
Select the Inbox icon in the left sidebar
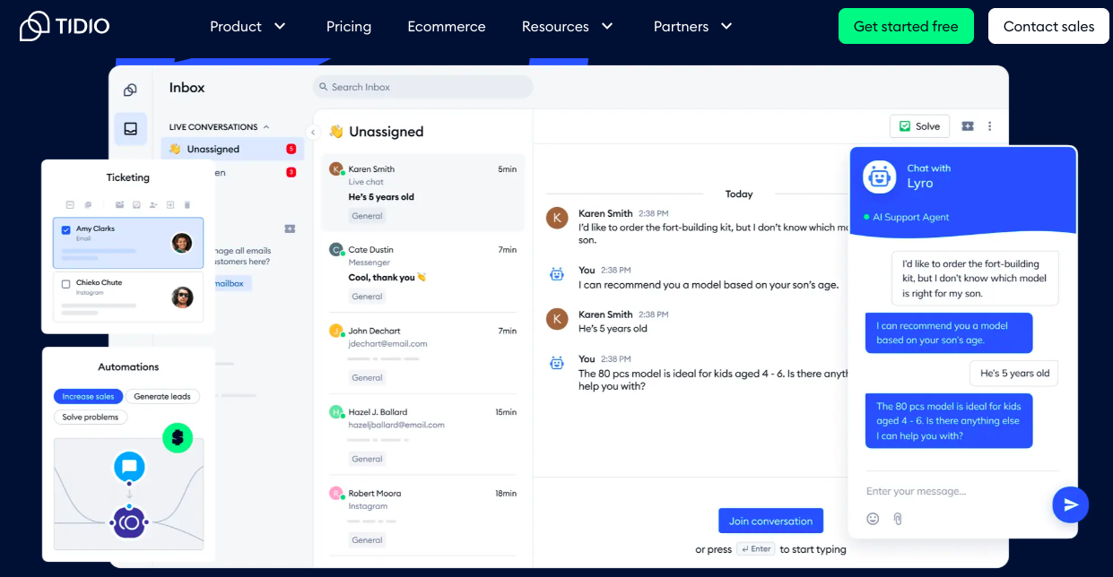(131, 129)
